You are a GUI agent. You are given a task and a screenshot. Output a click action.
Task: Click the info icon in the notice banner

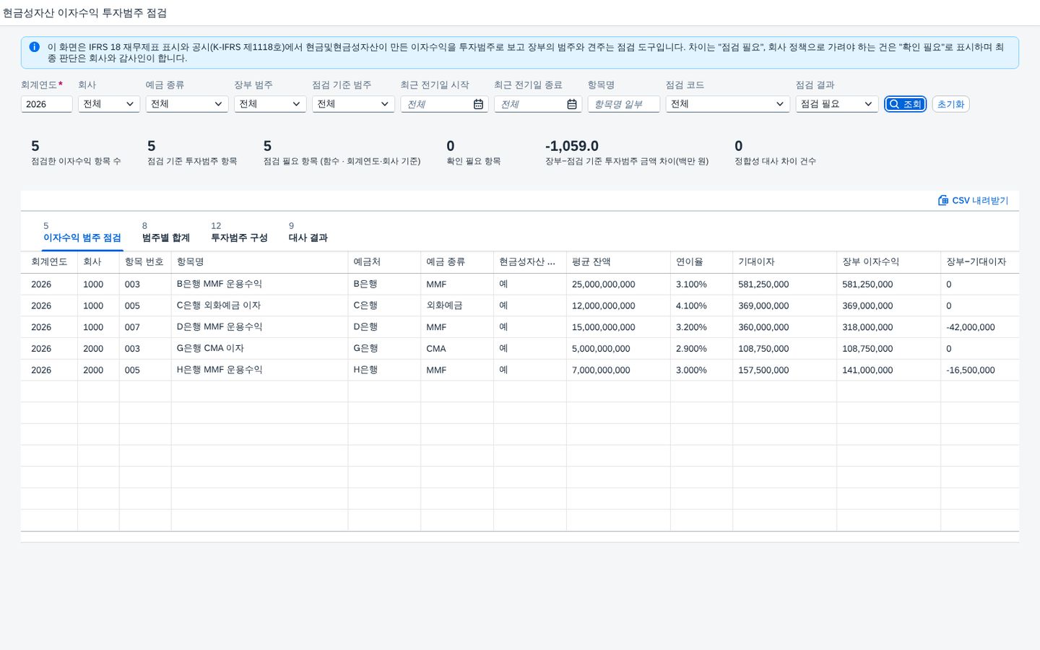point(34,47)
